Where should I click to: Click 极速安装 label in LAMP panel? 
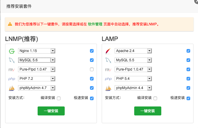pyautogui.click(x=178, y=98)
